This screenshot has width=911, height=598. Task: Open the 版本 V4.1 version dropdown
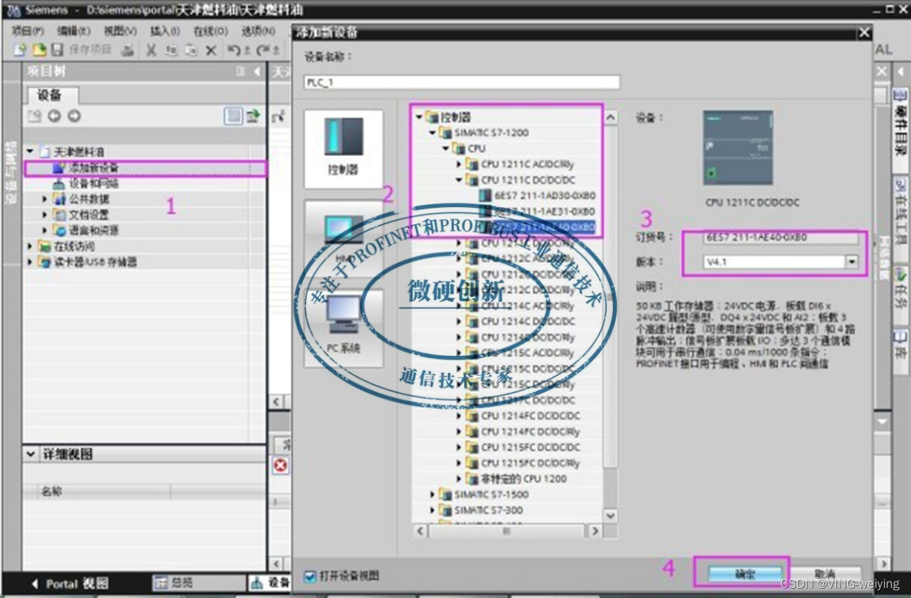[852, 262]
